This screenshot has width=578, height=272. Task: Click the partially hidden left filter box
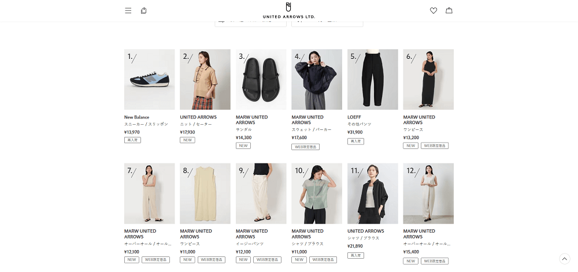[251, 24]
